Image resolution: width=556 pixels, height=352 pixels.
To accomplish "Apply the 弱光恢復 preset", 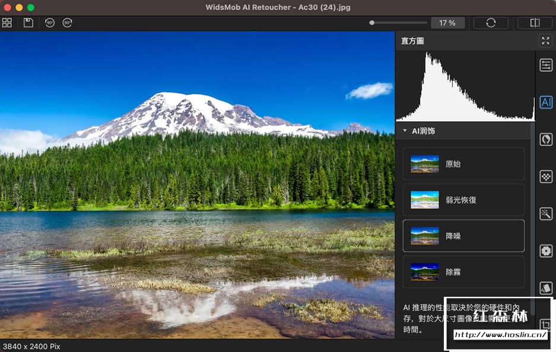I will pyautogui.click(x=463, y=200).
